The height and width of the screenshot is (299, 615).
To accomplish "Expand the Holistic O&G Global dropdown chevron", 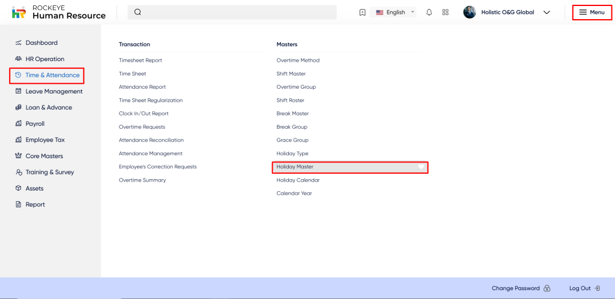I will point(547,12).
